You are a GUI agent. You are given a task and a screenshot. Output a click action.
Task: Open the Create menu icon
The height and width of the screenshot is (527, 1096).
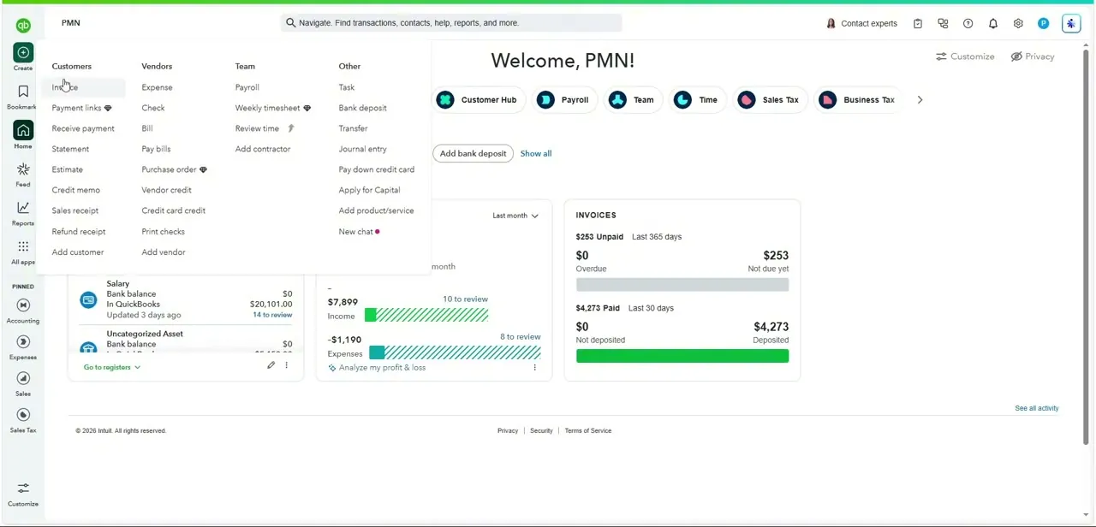pyautogui.click(x=23, y=53)
